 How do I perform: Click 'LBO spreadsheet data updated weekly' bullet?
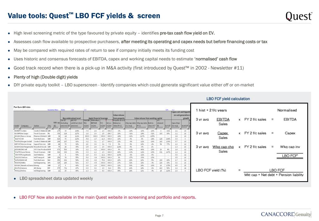tap(56, 178)
